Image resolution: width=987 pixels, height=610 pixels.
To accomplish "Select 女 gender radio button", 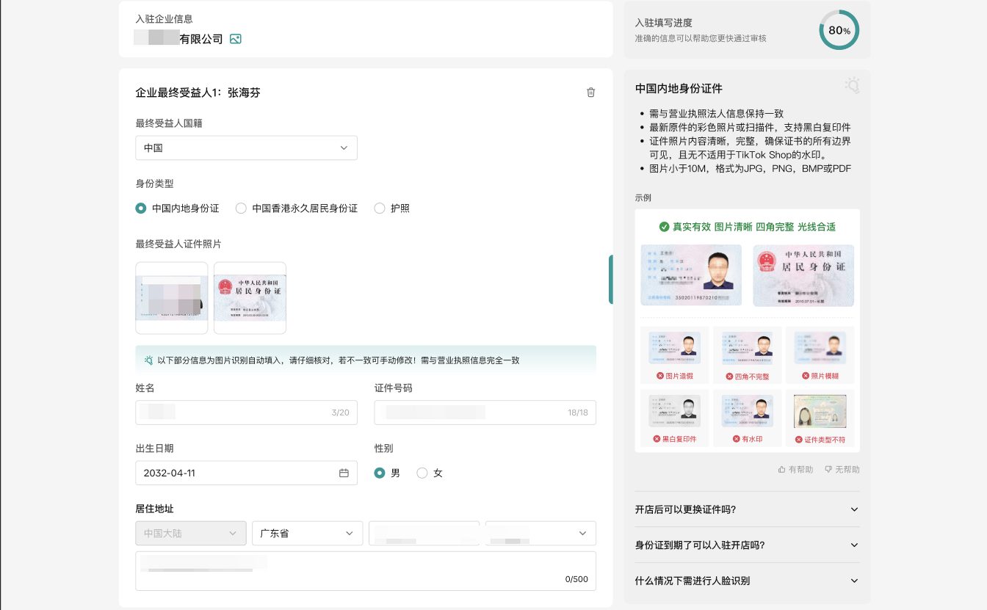I will point(422,473).
